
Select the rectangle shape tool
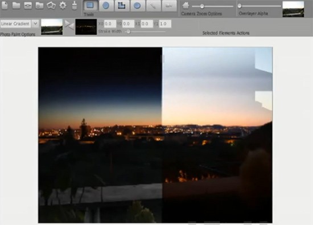[90, 5]
